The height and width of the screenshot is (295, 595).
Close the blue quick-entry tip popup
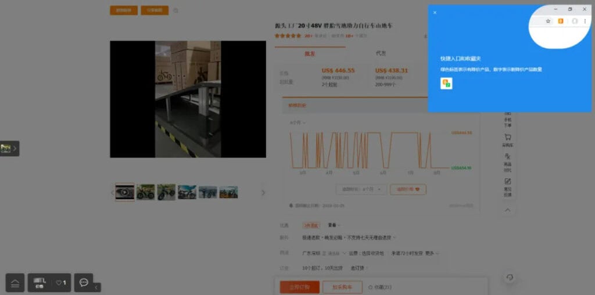[435, 12]
